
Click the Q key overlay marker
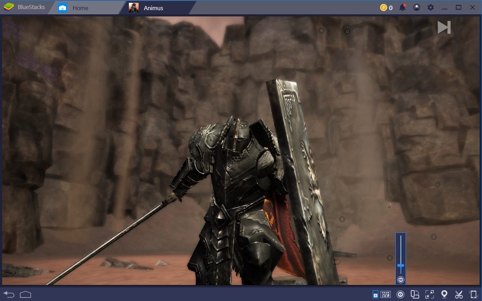point(347,31)
